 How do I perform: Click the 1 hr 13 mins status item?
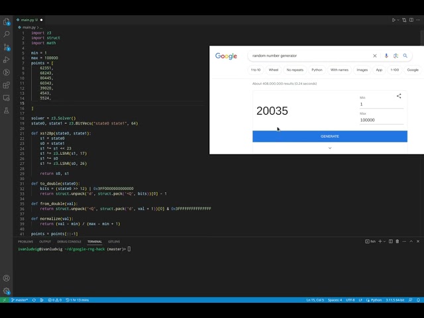click(x=78, y=300)
